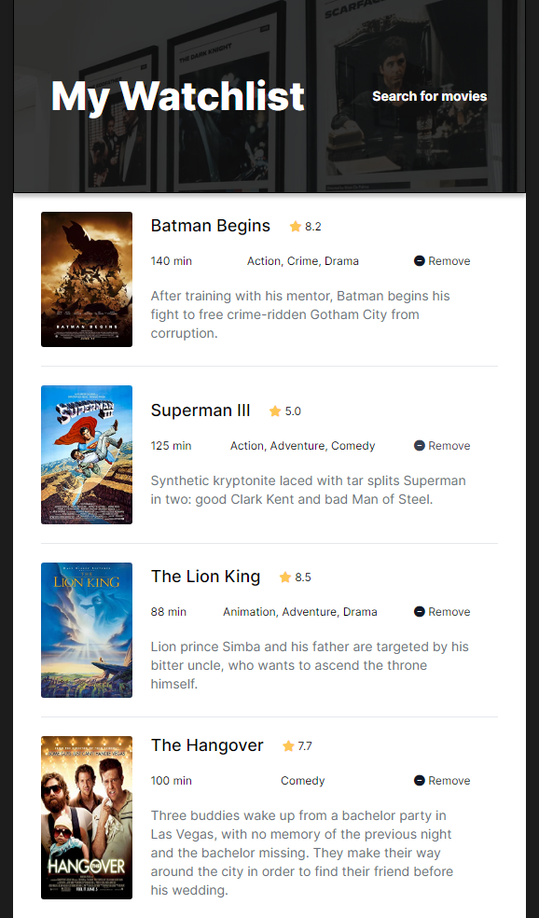The width and height of the screenshot is (539, 918).
Task: Remove Batman Begins from the watchlist
Action: [439, 260]
